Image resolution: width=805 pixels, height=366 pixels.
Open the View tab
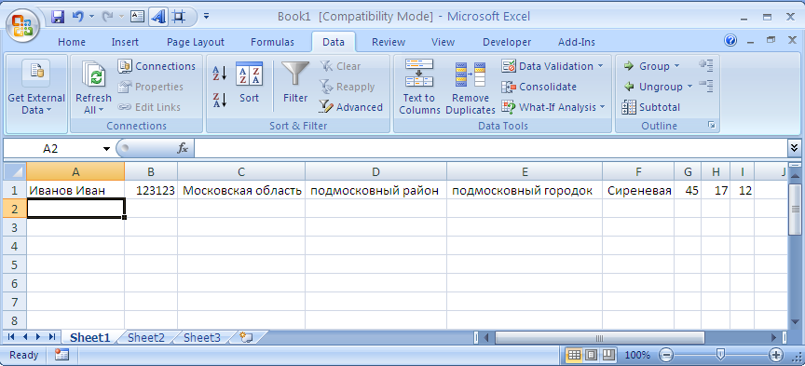pos(443,42)
